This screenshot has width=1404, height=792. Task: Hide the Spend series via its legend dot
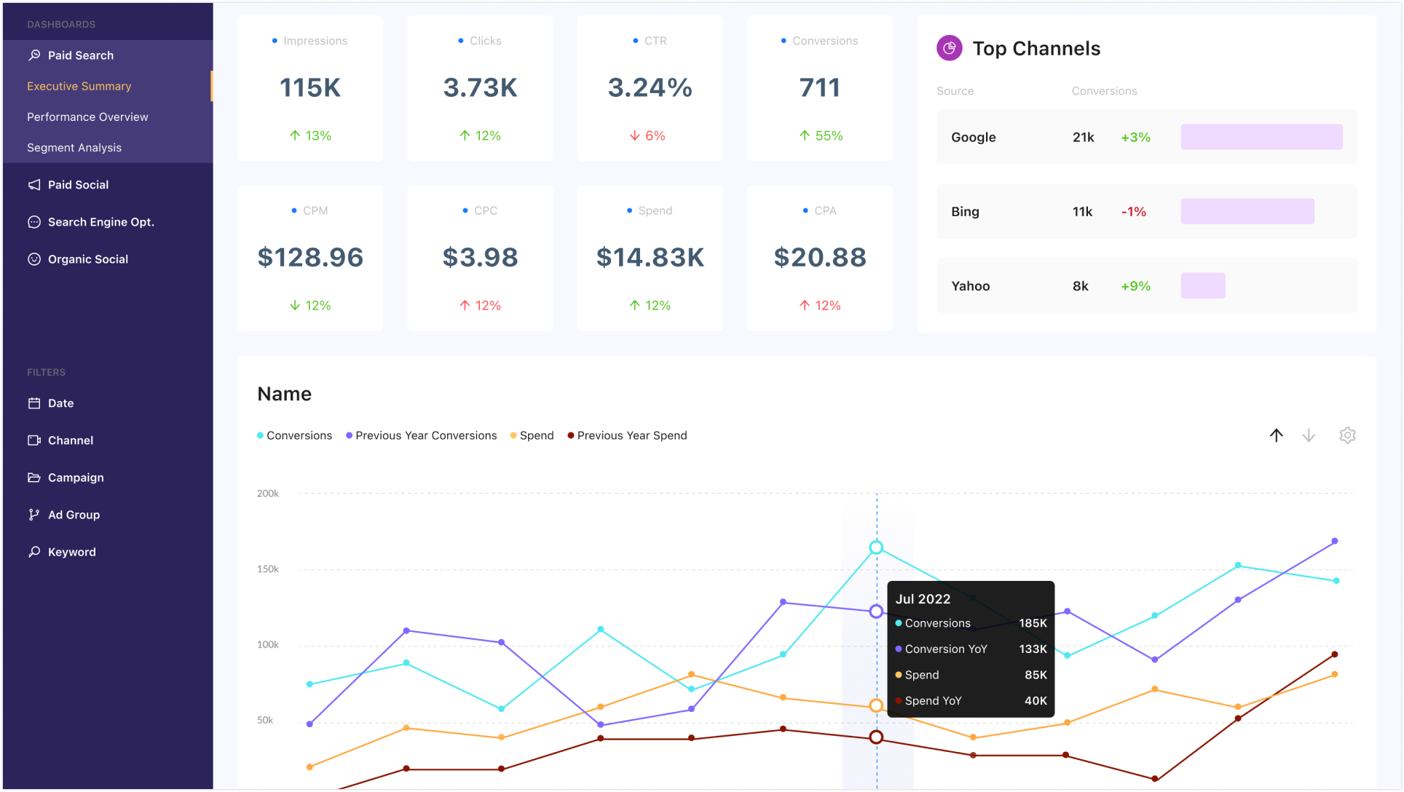[x=513, y=435]
